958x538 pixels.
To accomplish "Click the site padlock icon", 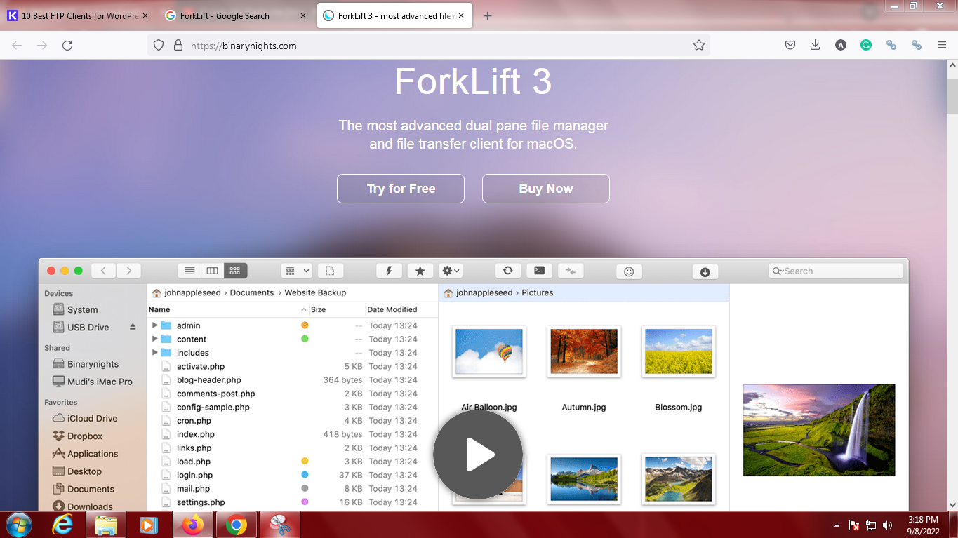I will pyautogui.click(x=178, y=46).
